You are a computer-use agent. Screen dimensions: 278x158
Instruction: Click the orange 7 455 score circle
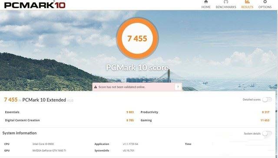pyautogui.click(x=137, y=39)
